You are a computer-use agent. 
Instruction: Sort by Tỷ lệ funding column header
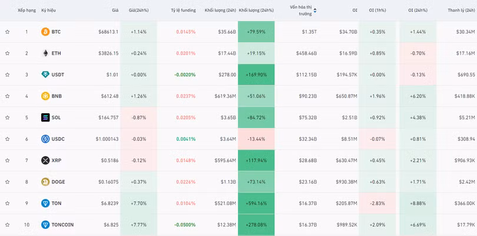click(x=183, y=11)
